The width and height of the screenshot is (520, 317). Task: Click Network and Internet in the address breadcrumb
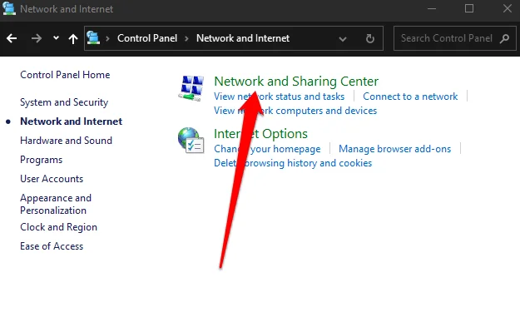[243, 38]
